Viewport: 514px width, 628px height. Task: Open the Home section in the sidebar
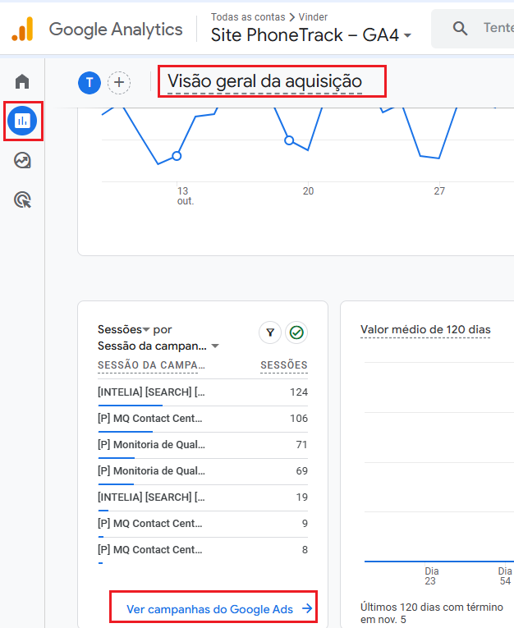(x=22, y=81)
